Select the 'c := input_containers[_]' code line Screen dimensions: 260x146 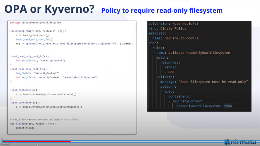pyautogui.click(x=33, y=35)
